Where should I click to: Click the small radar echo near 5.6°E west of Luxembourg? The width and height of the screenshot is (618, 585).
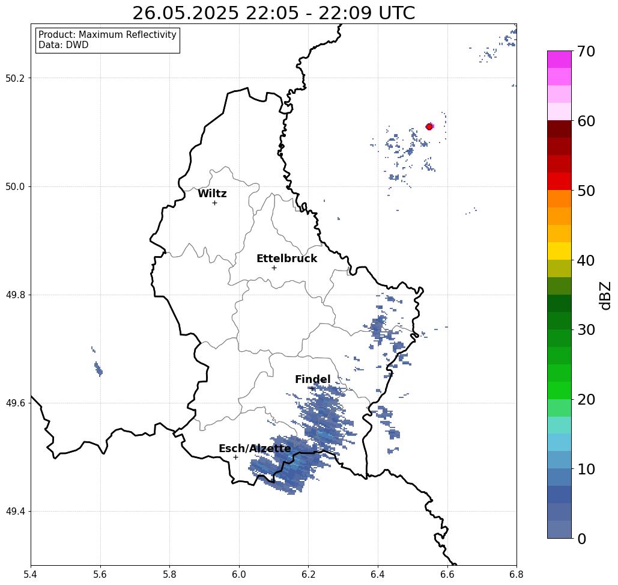click(x=98, y=369)
